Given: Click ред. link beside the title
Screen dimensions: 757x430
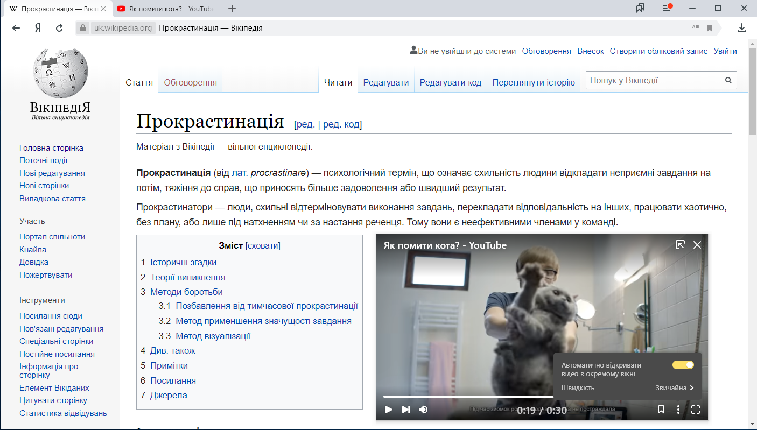Looking at the screenshot, I should 306,124.
